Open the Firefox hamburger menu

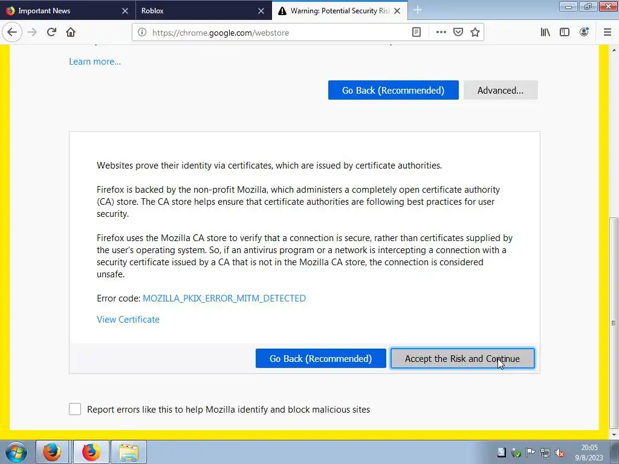(x=608, y=32)
